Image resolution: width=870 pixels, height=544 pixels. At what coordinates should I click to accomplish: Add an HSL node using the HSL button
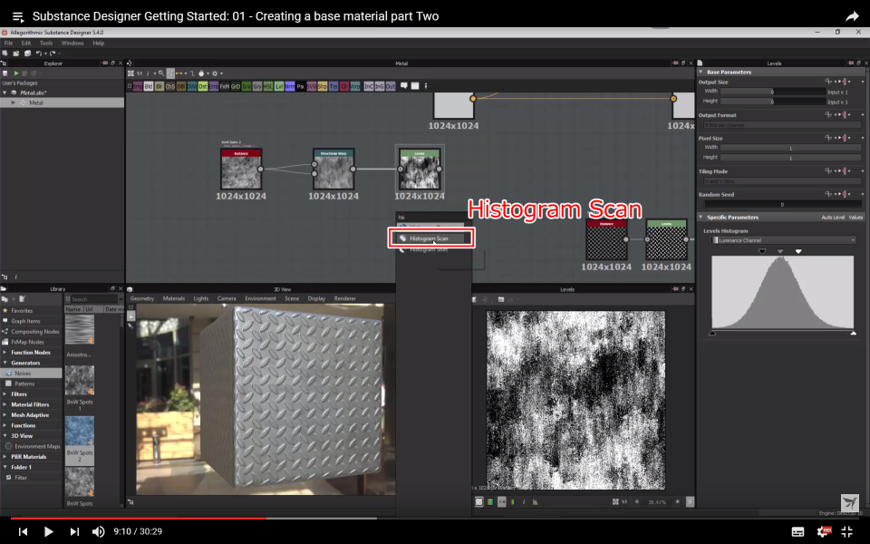[268, 87]
